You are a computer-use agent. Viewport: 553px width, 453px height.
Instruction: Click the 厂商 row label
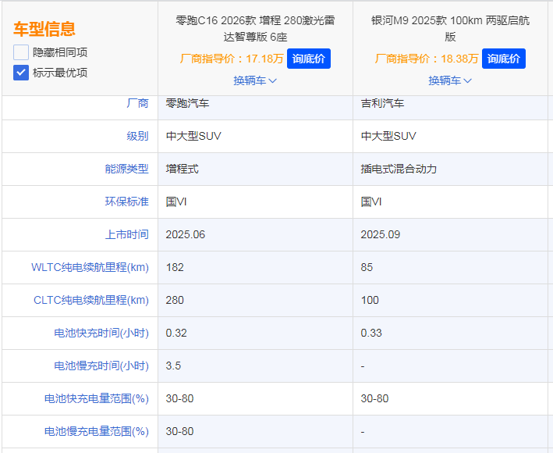[x=137, y=103]
